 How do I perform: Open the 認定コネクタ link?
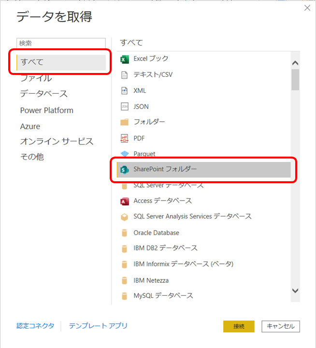coord(35,326)
